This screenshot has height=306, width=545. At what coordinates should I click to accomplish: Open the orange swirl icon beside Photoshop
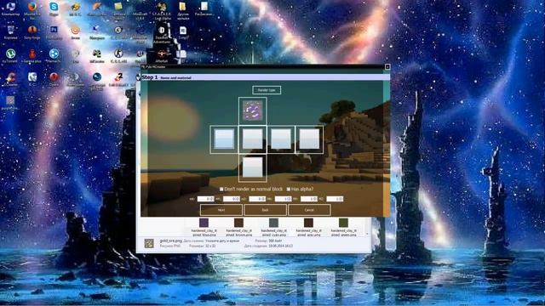pyautogui.click(x=76, y=31)
